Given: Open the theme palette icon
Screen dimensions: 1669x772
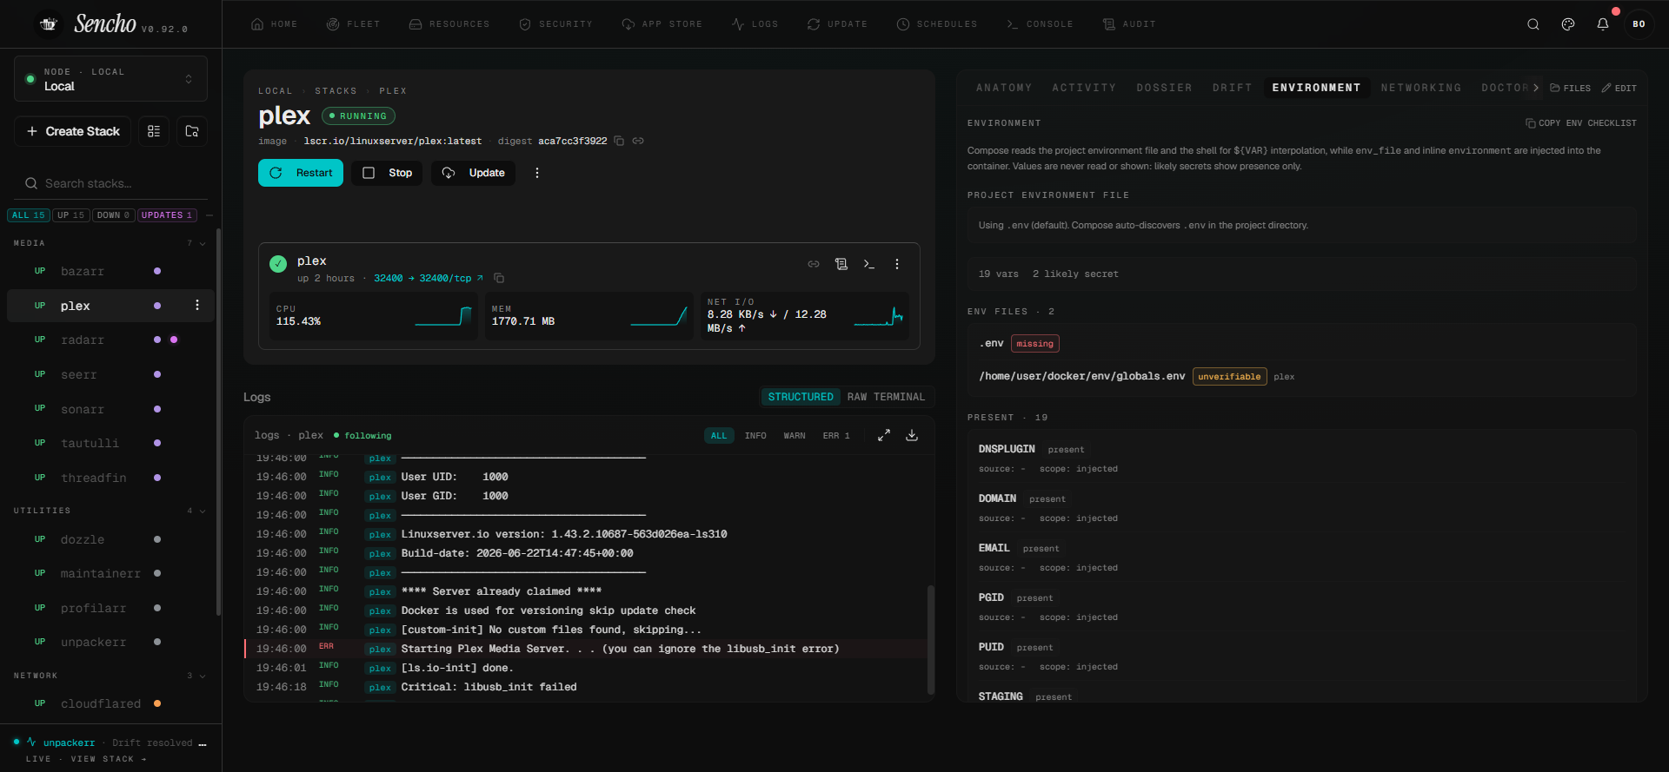Looking at the screenshot, I should pos(1568,24).
